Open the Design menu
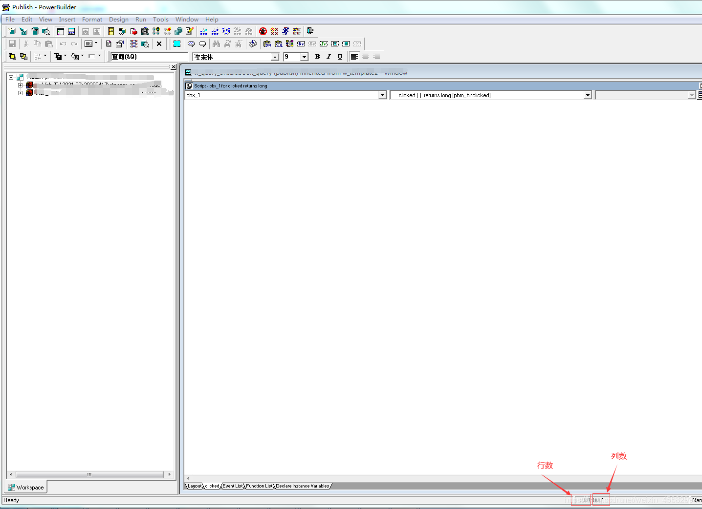The image size is (702, 509). 119,20
